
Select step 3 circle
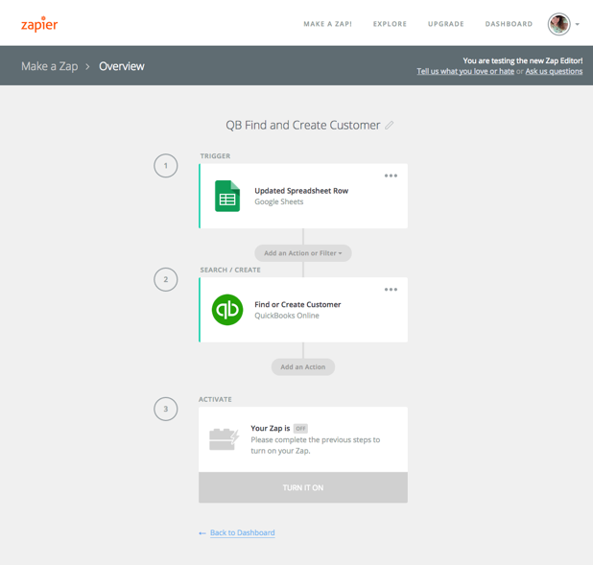(x=166, y=409)
